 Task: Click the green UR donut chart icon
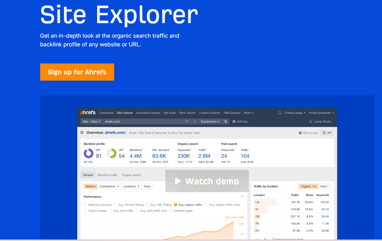(112, 154)
